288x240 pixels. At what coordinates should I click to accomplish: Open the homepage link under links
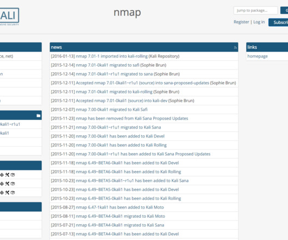[258, 56]
